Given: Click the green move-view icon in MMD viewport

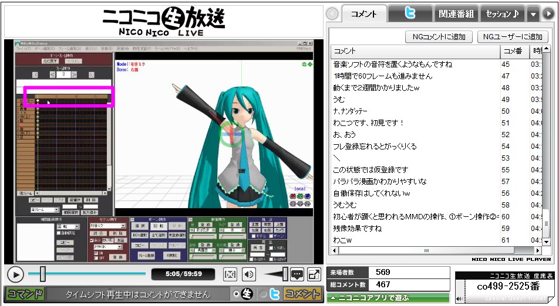Looking at the screenshot, I should 310,64.
